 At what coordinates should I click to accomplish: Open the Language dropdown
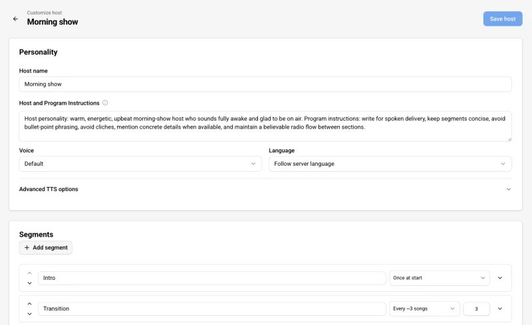click(x=390, y=164)
